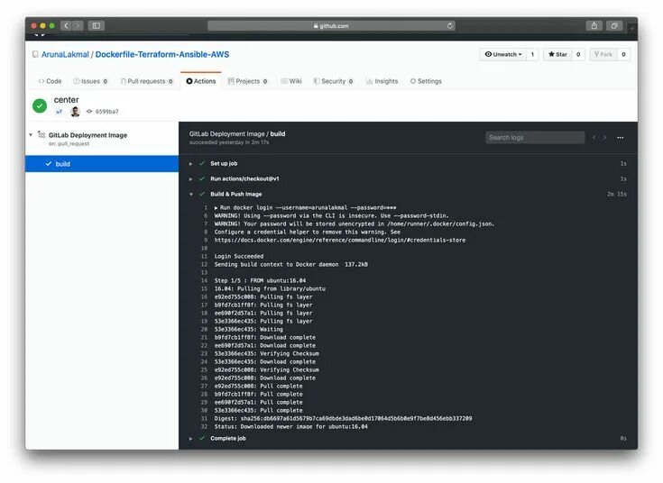The width and height of the screenshot is (663, 483).
Task: Click the Fork button
Action: (x=603, y=54)
